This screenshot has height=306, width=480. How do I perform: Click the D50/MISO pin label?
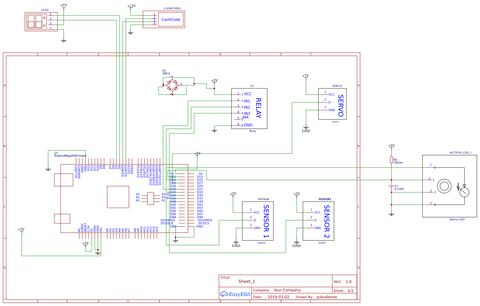pyautogui.click(x=168, y=220)
